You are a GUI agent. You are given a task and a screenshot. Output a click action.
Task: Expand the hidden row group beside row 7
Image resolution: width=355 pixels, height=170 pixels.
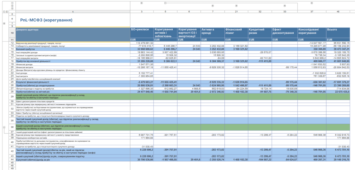(x=4, y=23)
